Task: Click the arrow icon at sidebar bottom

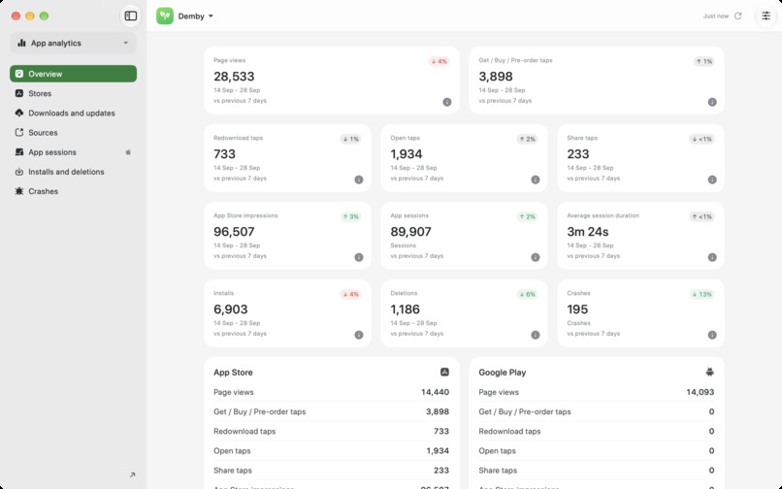Action: [x=132, y=475]
